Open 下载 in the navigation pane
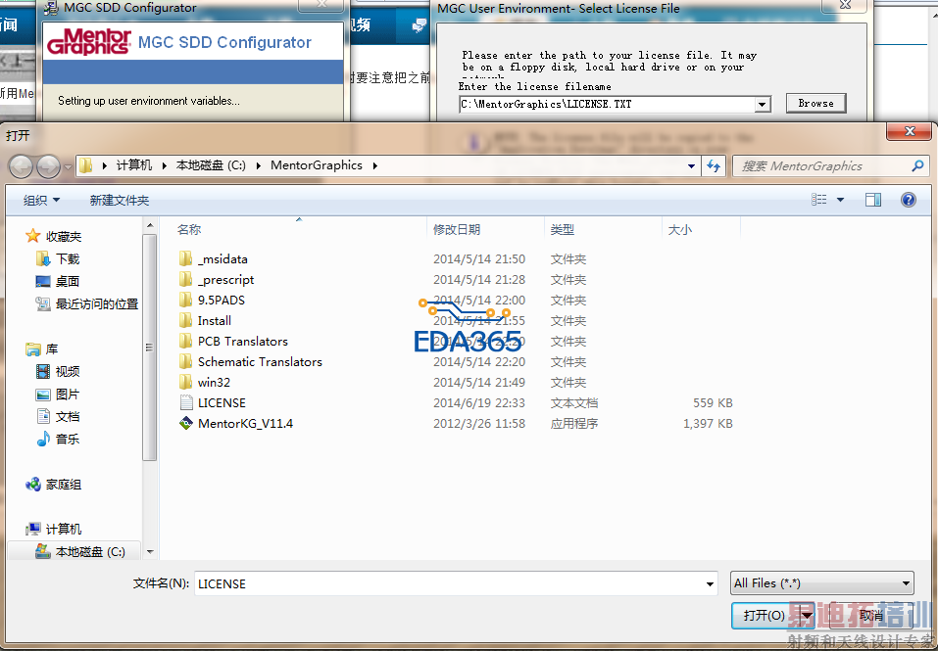 click(x=68, y=258)
